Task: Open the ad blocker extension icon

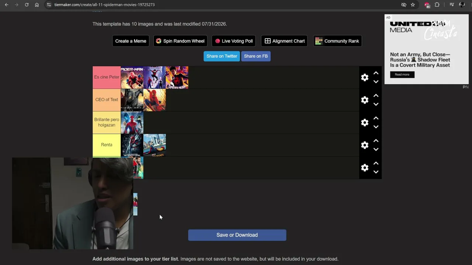Action: [427, 5]
